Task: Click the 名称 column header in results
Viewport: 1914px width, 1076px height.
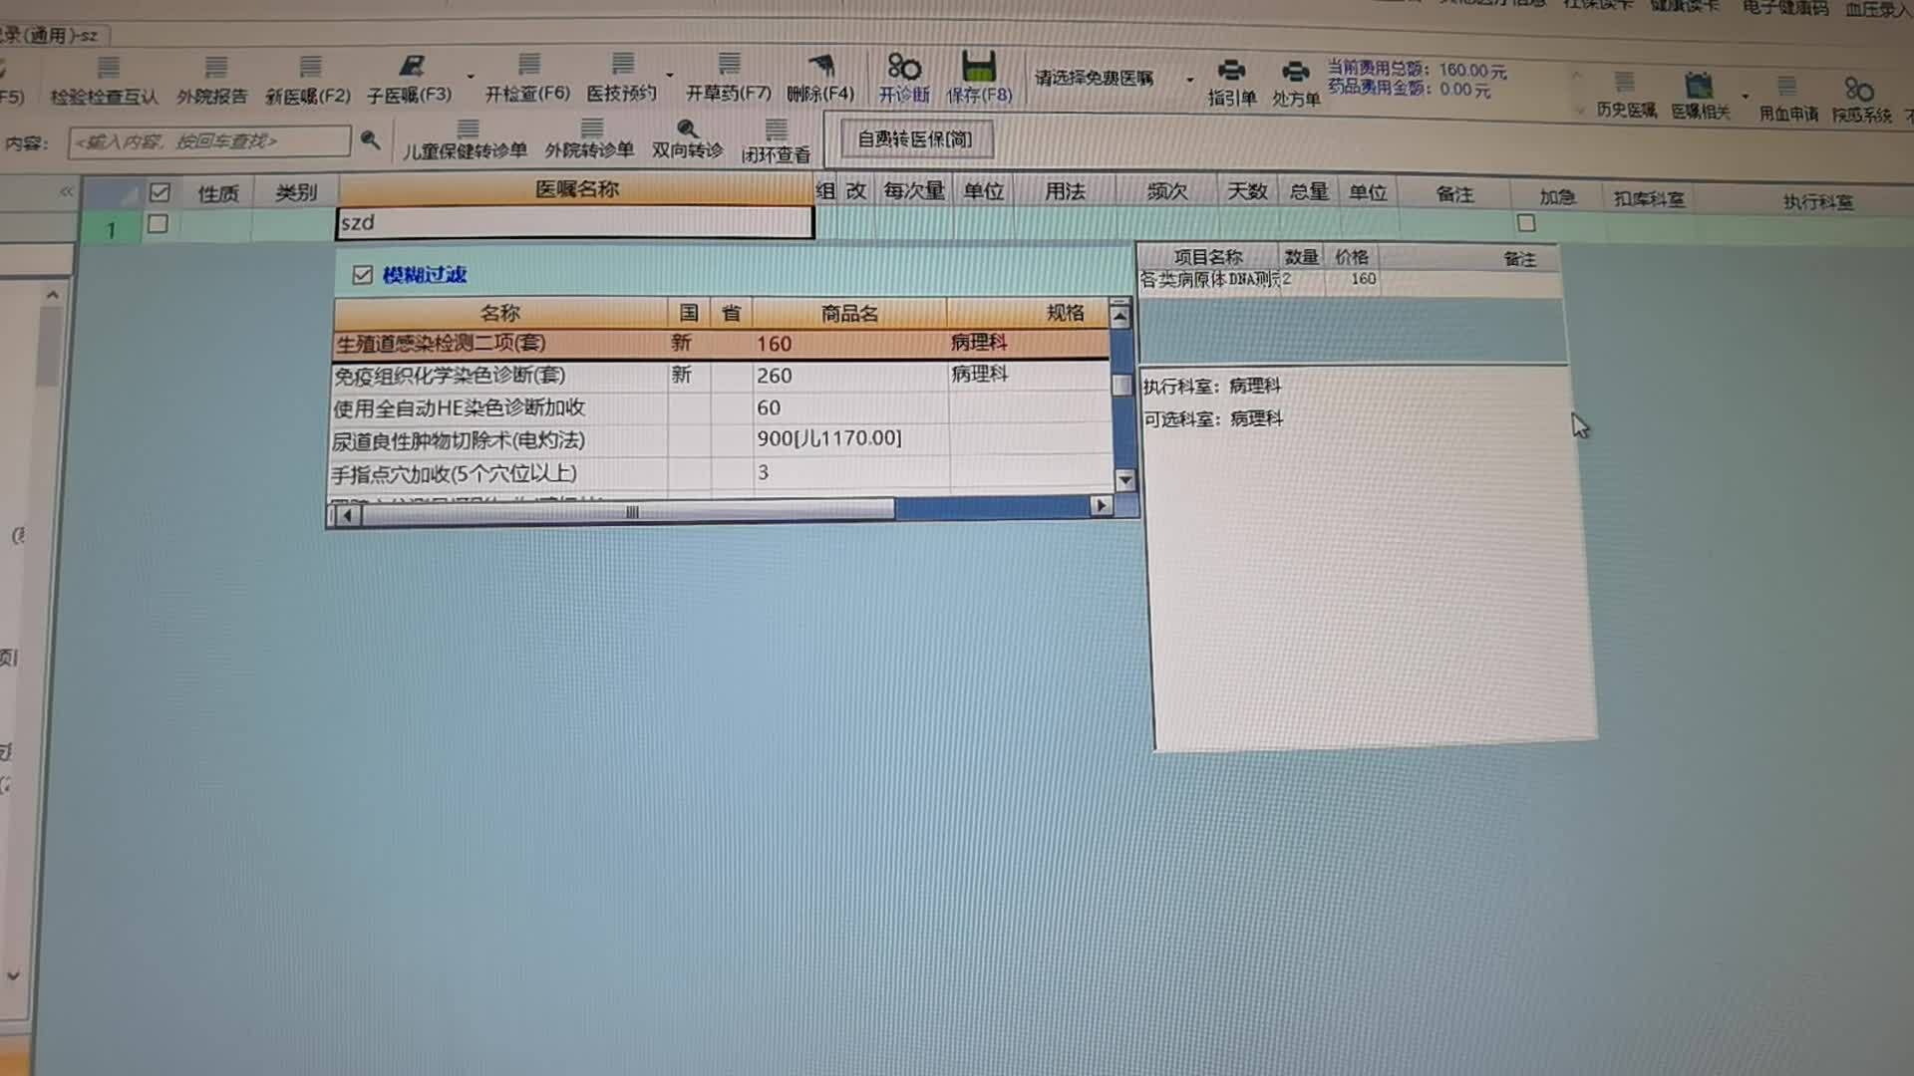Action: coord(500,313)
